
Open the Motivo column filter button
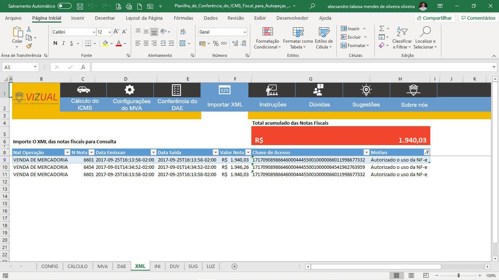(x=427, y=152)
